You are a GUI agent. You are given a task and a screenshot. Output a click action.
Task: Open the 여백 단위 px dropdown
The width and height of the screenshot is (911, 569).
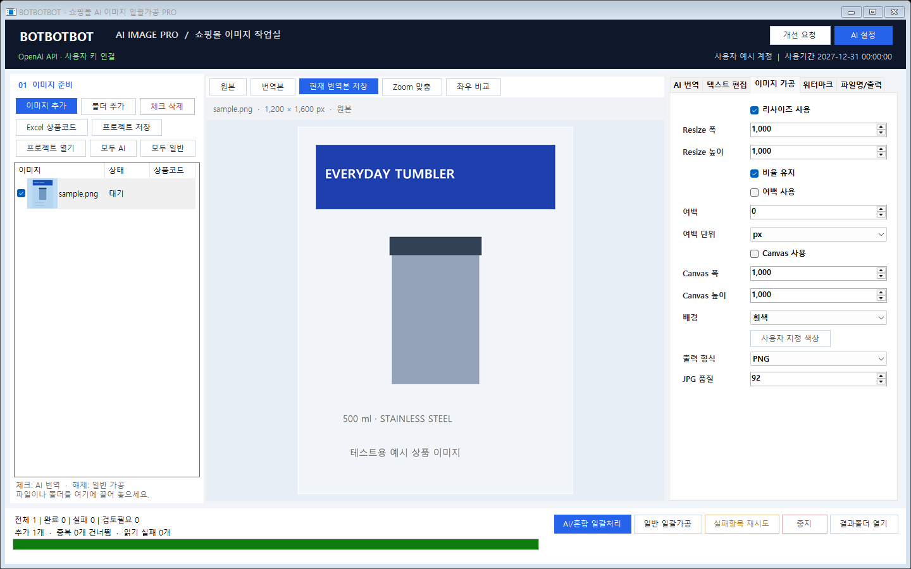click(818, 235)
